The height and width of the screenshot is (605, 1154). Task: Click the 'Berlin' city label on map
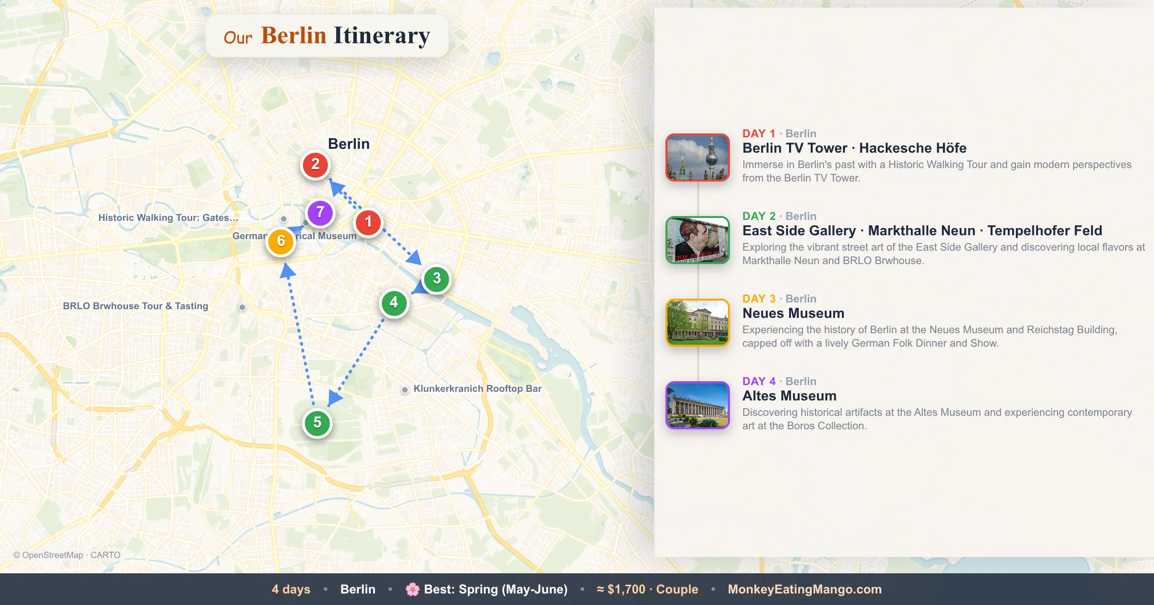tap(349, 144)
